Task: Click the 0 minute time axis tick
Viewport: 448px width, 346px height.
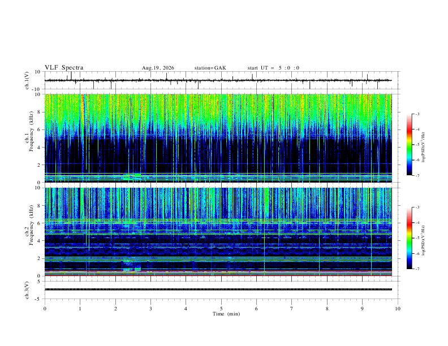Action: pos(45,309)
